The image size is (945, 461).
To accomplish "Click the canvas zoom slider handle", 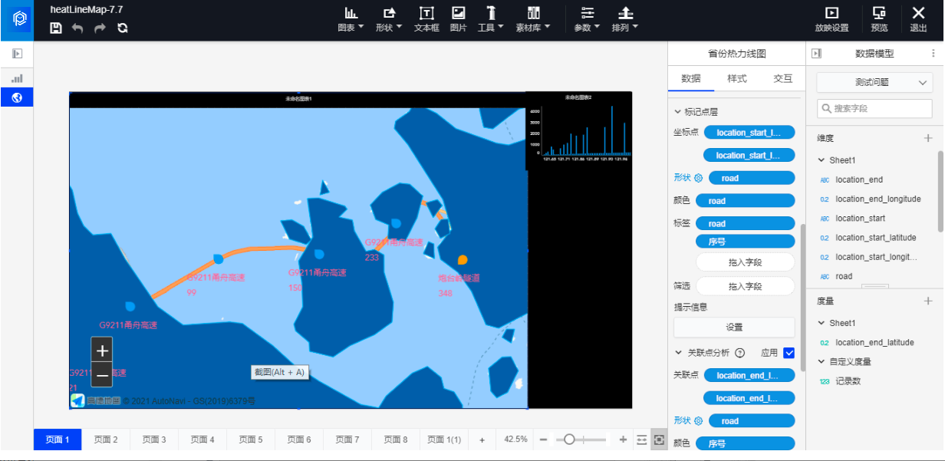I will tap(569, 440).
